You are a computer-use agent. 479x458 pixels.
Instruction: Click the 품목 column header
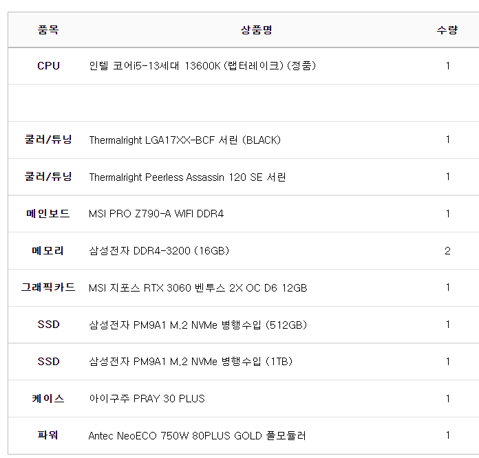pos(48,30)
